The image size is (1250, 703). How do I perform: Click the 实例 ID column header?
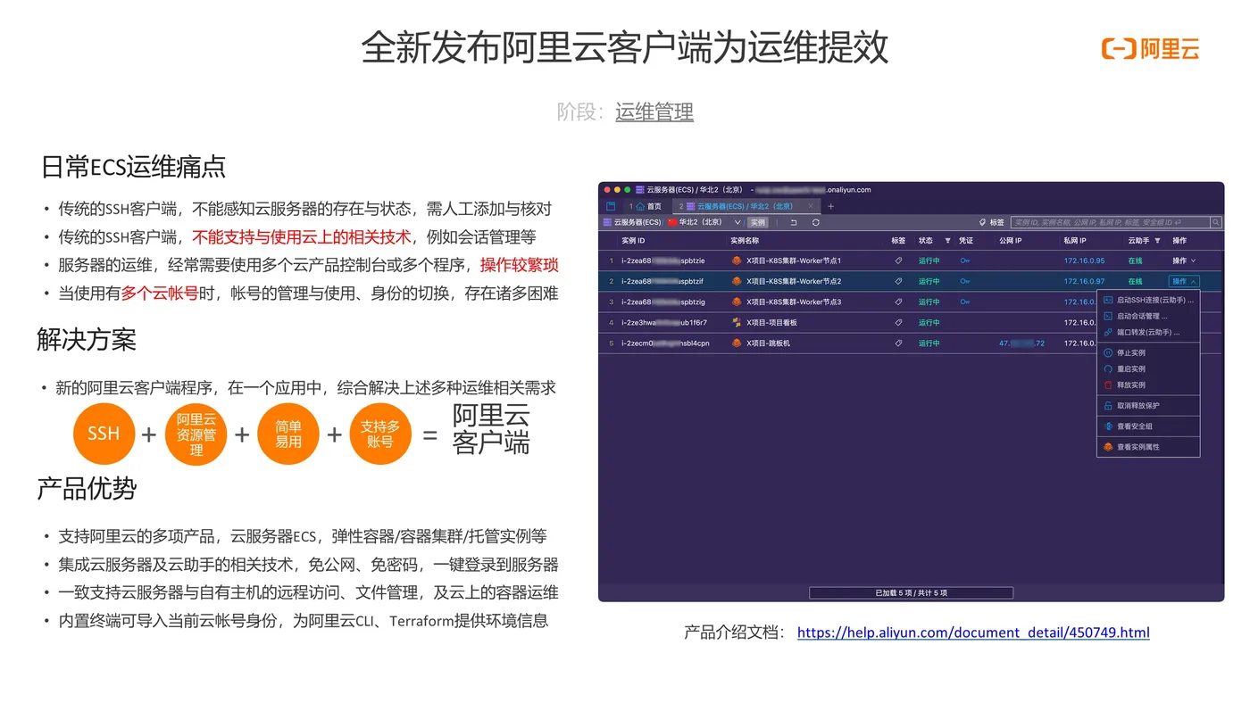(x=633, y=241)
